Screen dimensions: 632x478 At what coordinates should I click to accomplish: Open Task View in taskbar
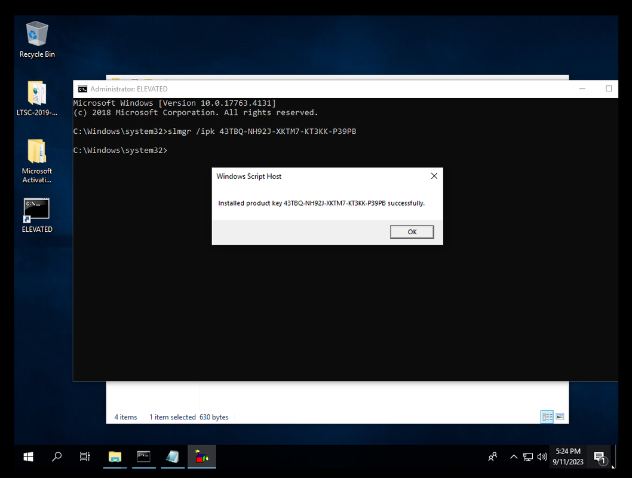[85, 456]
